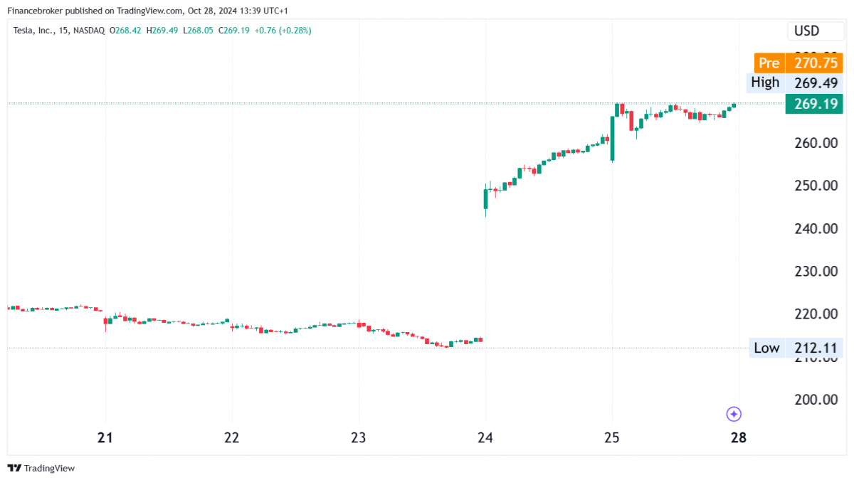The height and width of the screenshot is (480, 854).
Task: Click the Tesla, Inc. symbol title
Action: point(37,31)
